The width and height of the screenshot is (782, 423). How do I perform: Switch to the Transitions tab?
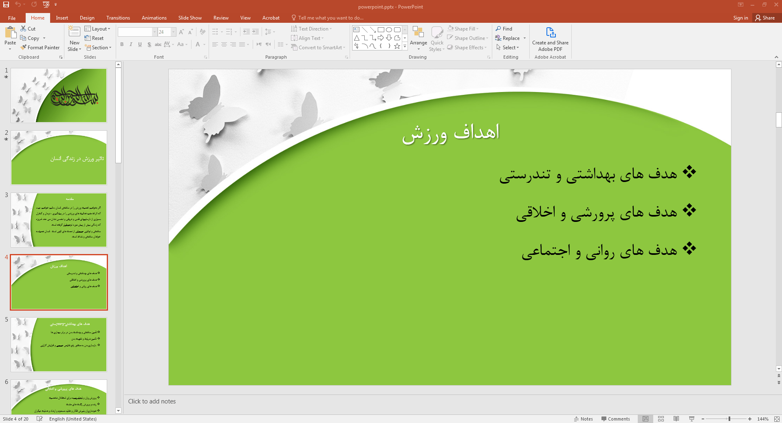coord(118,18)
